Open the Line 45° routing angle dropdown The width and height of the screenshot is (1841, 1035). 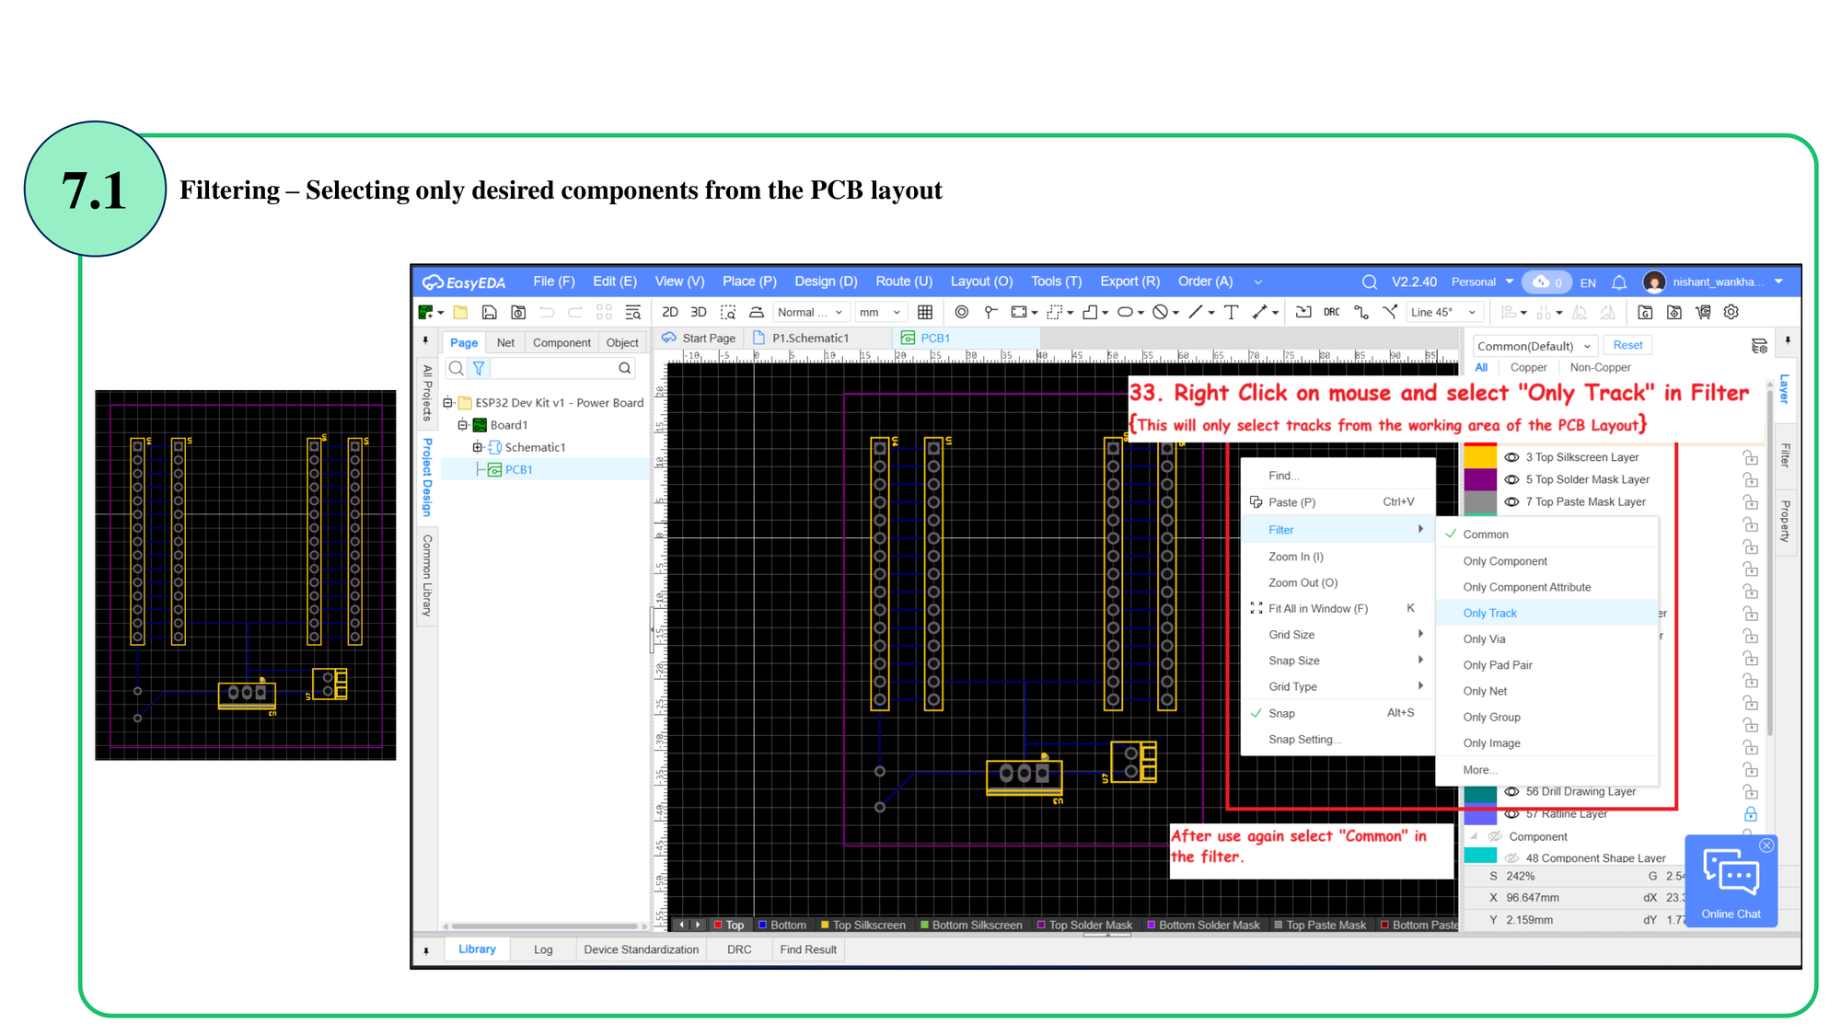click(1444, 312)
